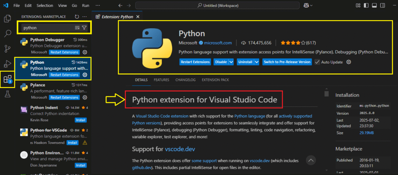Image resolution: width=398 pixels, height=175 pixels.
Task: Close the Extension: Python editor tab
Action: [138, 17]
